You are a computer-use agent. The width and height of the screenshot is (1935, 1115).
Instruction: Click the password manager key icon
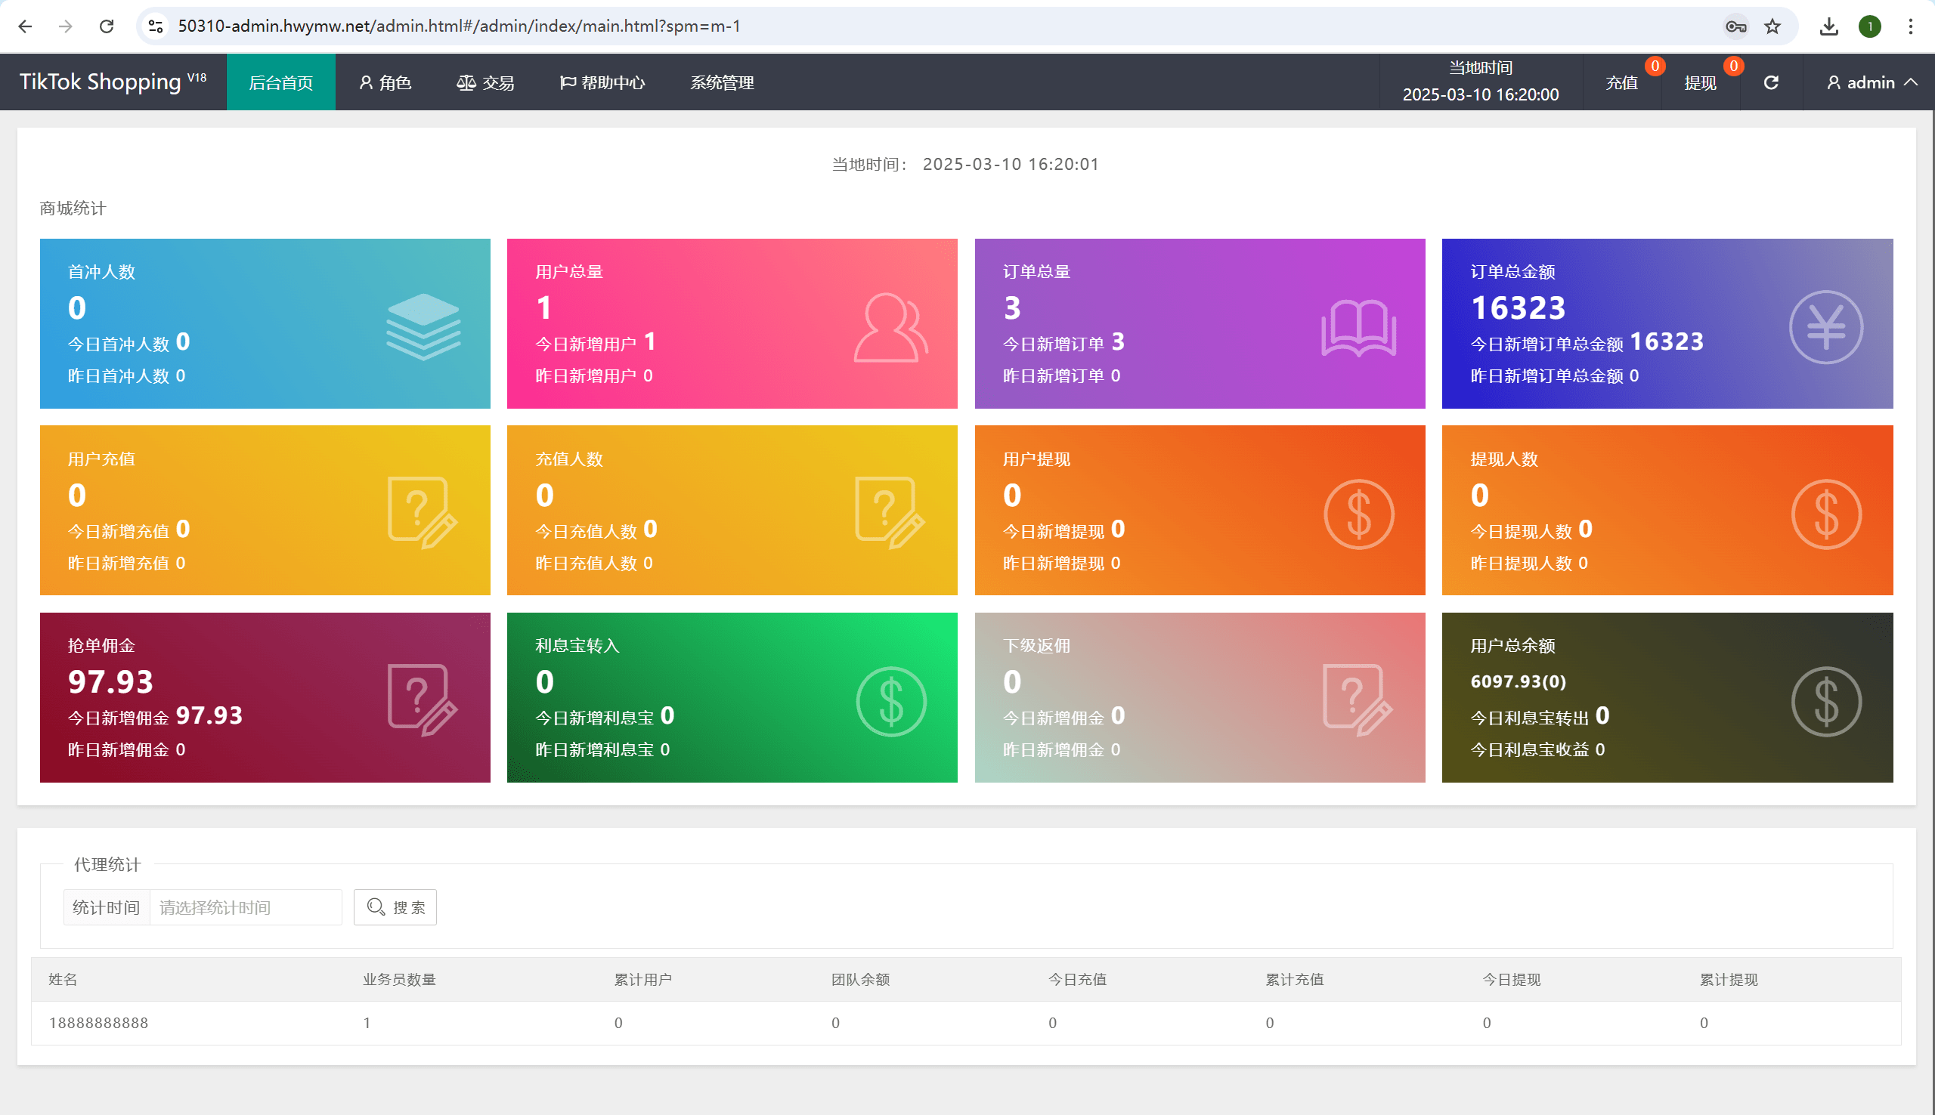(x=1735, y=25)
